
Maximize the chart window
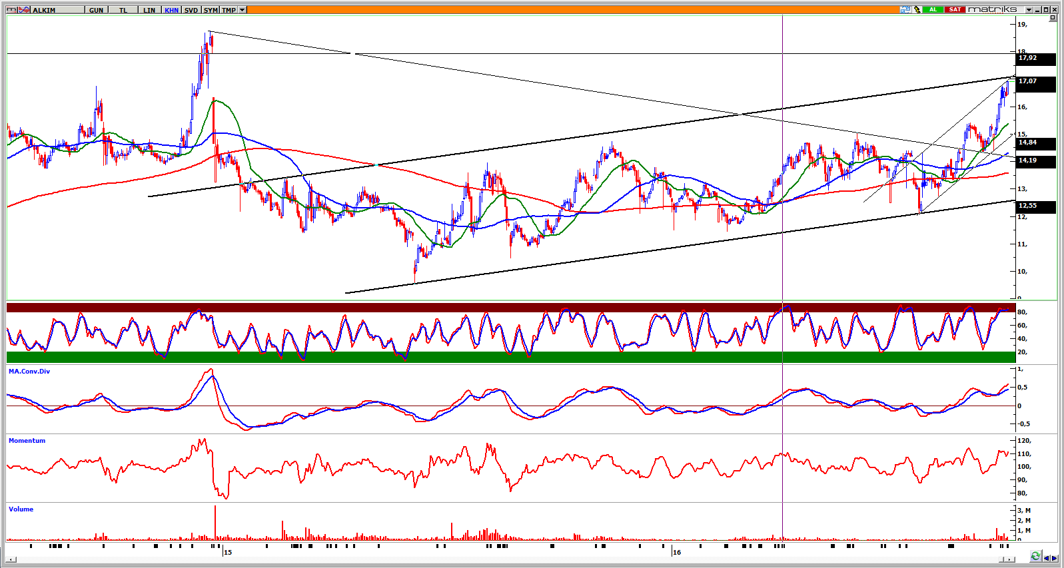pos(1046,10)
